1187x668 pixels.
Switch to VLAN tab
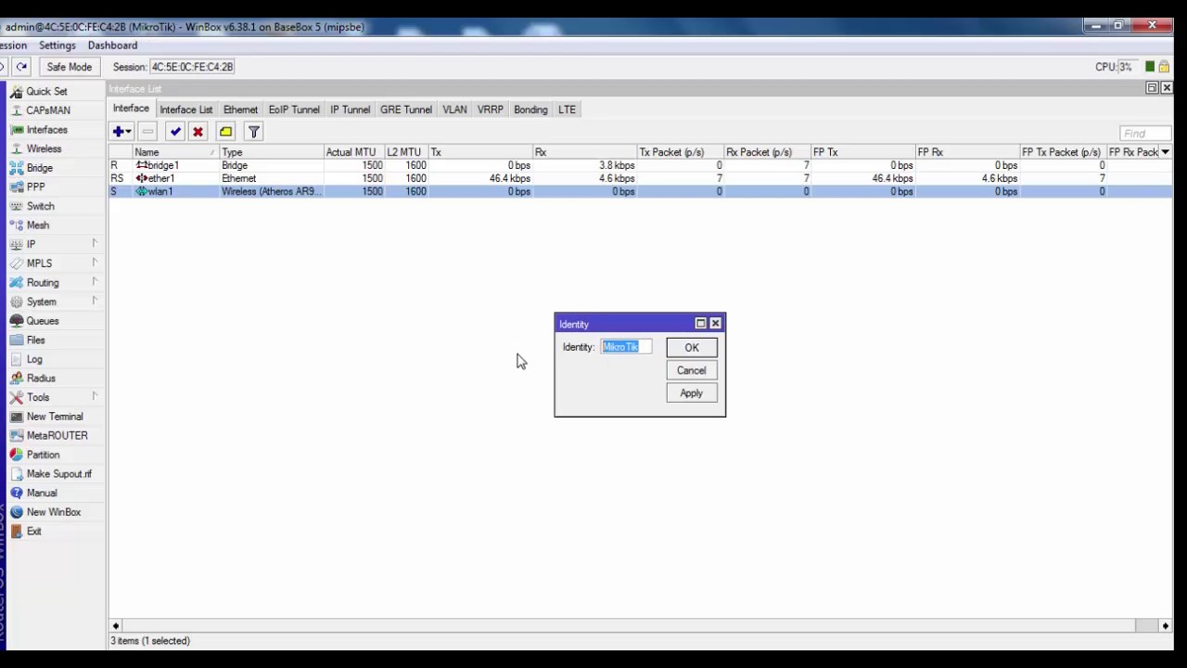point(454,109)
